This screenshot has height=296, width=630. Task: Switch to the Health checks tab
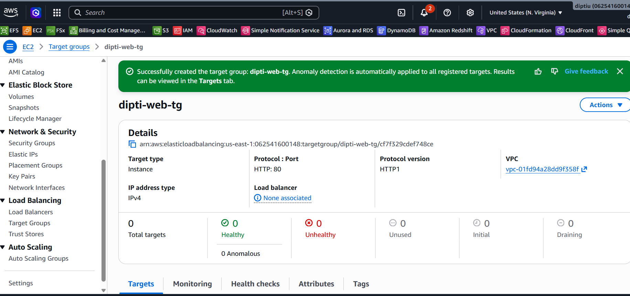255,284
